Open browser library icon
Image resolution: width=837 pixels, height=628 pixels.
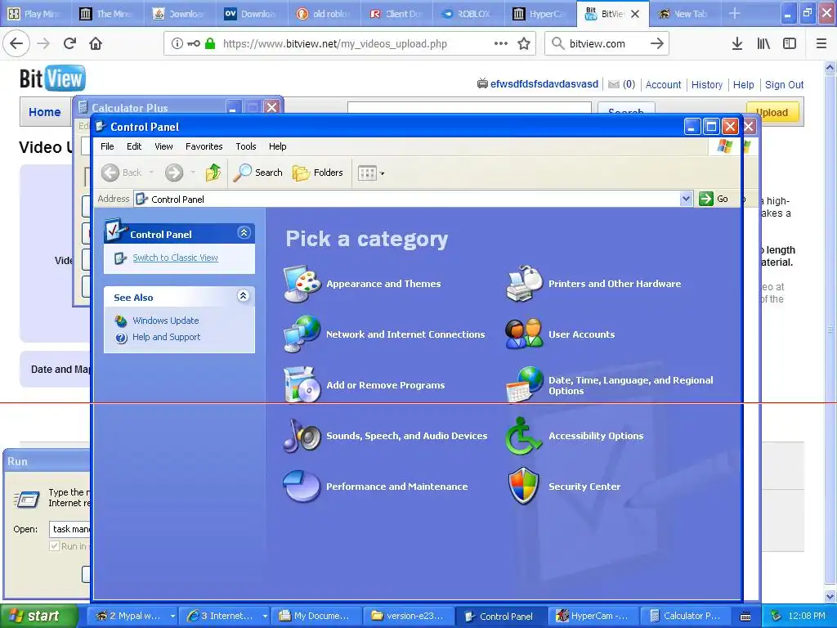[x=763, y=43]
